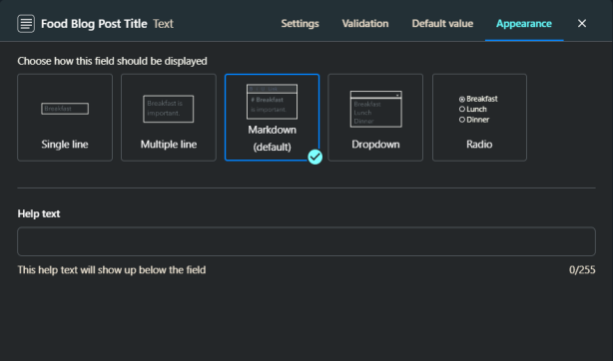This screenshot has width=613, height=361.
Task: Open the Settings tab
Action: click(300, 24)
